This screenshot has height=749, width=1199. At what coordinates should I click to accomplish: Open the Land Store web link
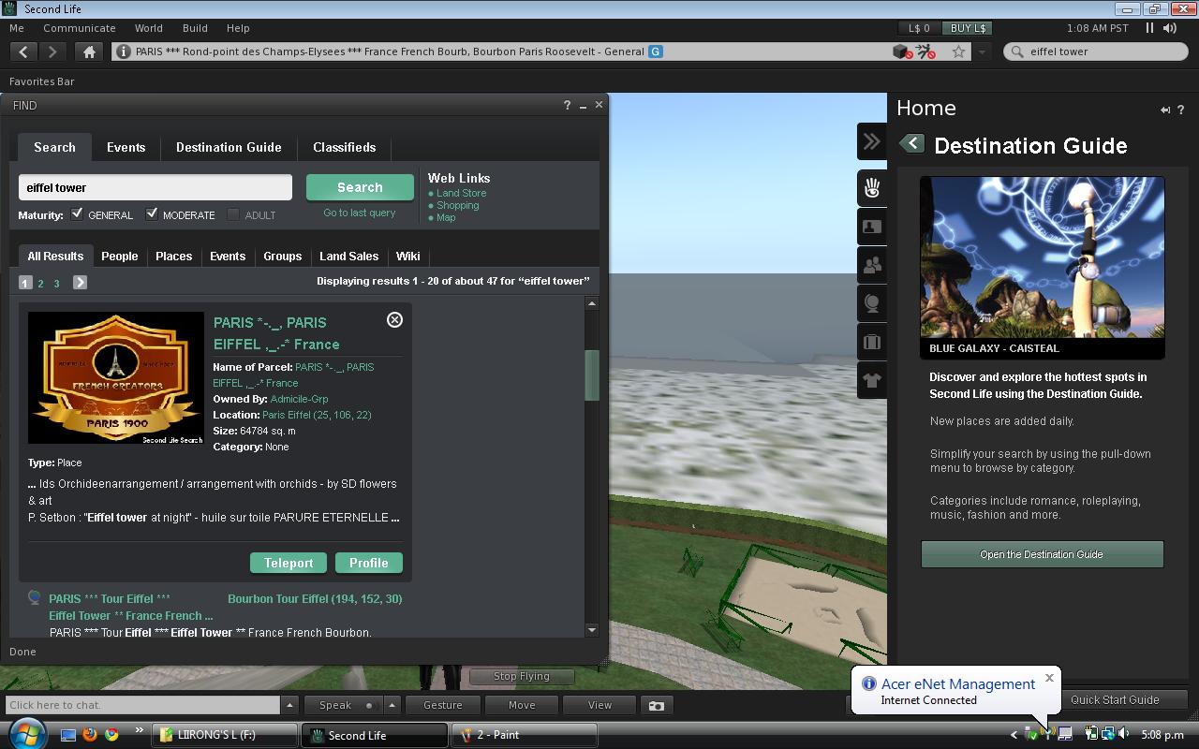pyautogui.click(x=461, y=193)
